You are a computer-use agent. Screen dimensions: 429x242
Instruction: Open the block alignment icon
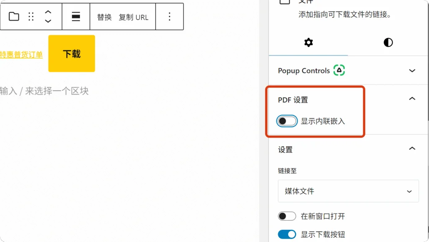point(76,17)
